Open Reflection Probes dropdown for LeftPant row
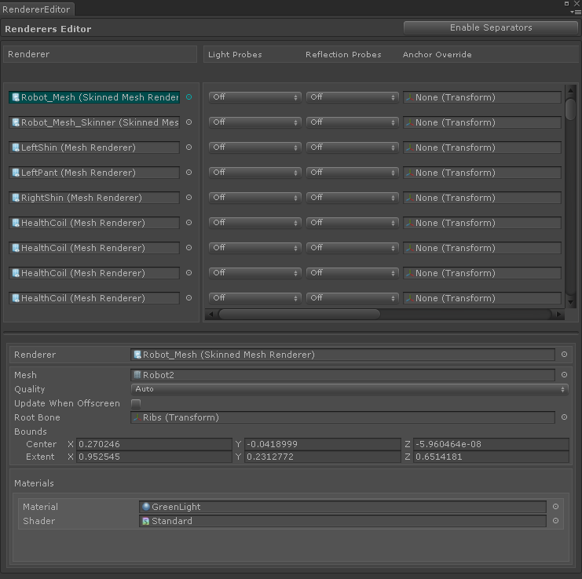Screen dimensions: 582x579 coord(353,173)
